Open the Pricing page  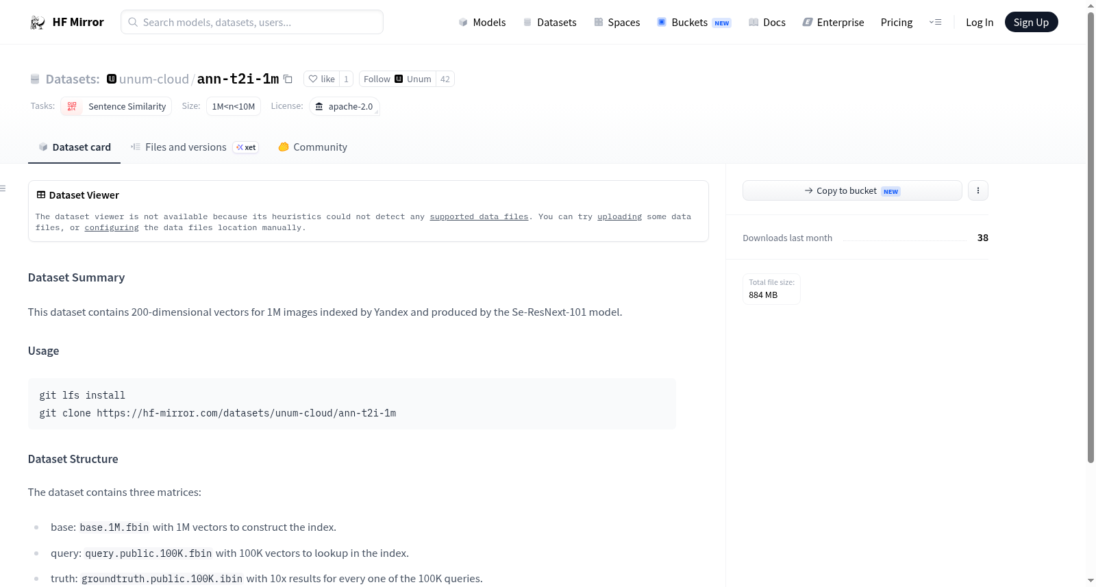(x=897, y=23)
